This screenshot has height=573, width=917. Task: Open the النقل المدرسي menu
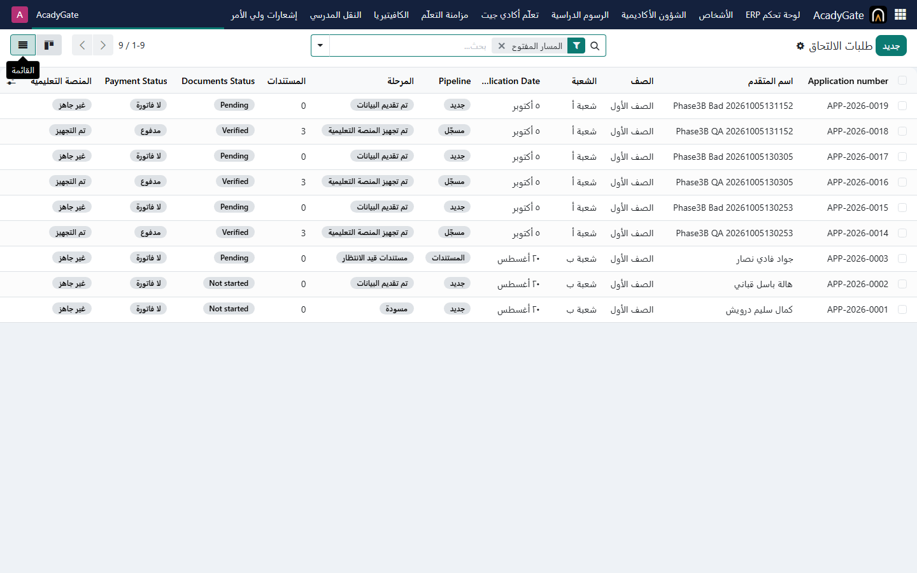[336, 15]
